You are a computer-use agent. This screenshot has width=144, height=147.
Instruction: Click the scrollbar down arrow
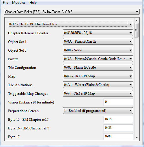pyautogui.click(x=136, y=138)
